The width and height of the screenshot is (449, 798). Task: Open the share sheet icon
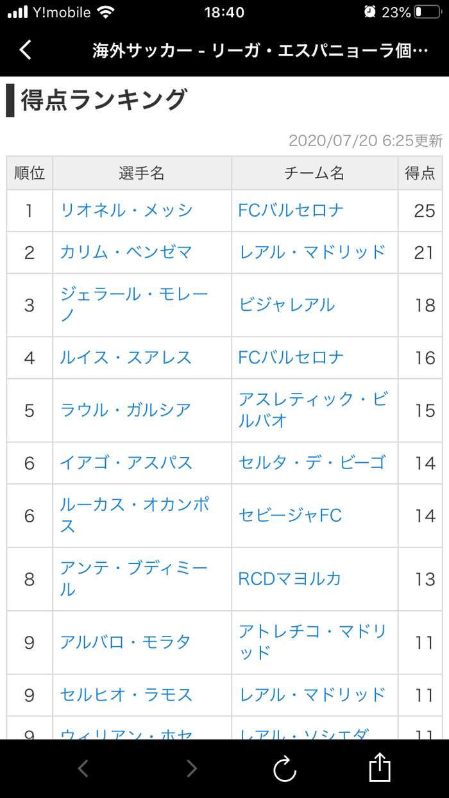click(x=380, y=767)
